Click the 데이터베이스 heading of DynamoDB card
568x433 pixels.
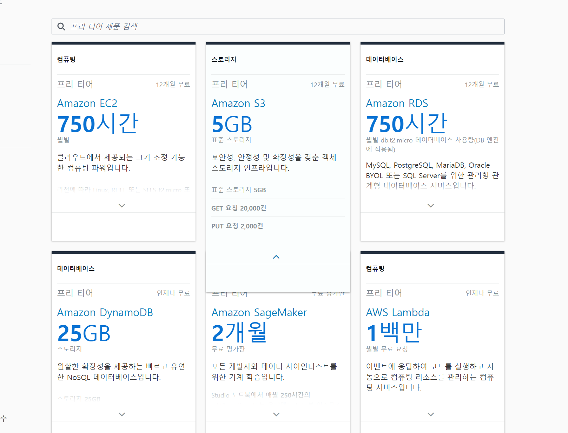(x=76, y=268)
